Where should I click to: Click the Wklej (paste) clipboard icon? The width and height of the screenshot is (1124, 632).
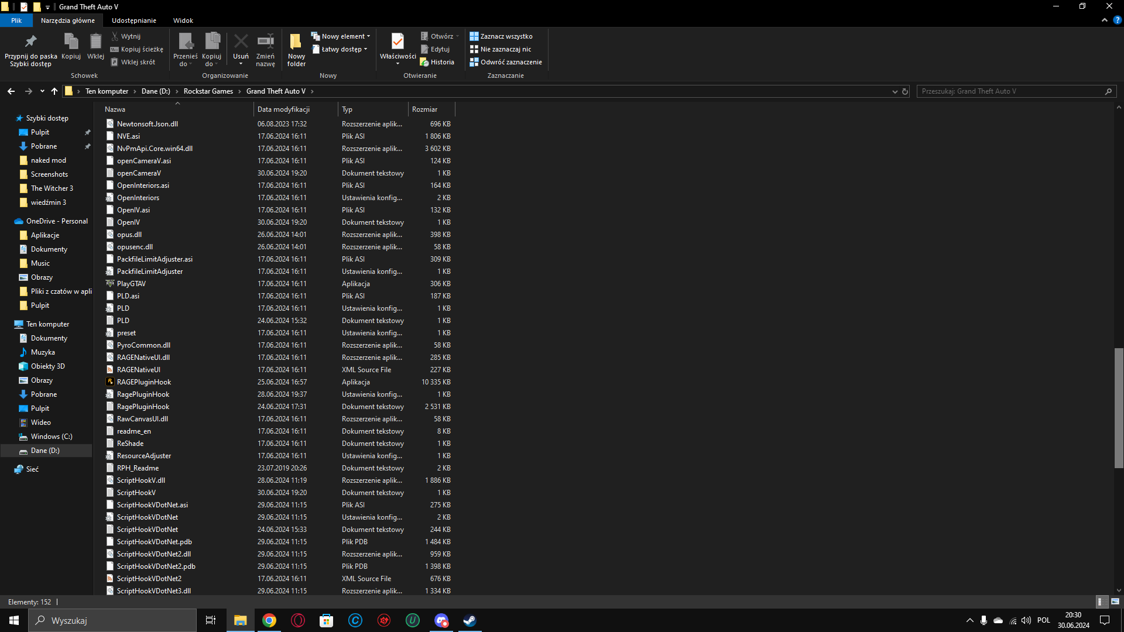(95, 42)
